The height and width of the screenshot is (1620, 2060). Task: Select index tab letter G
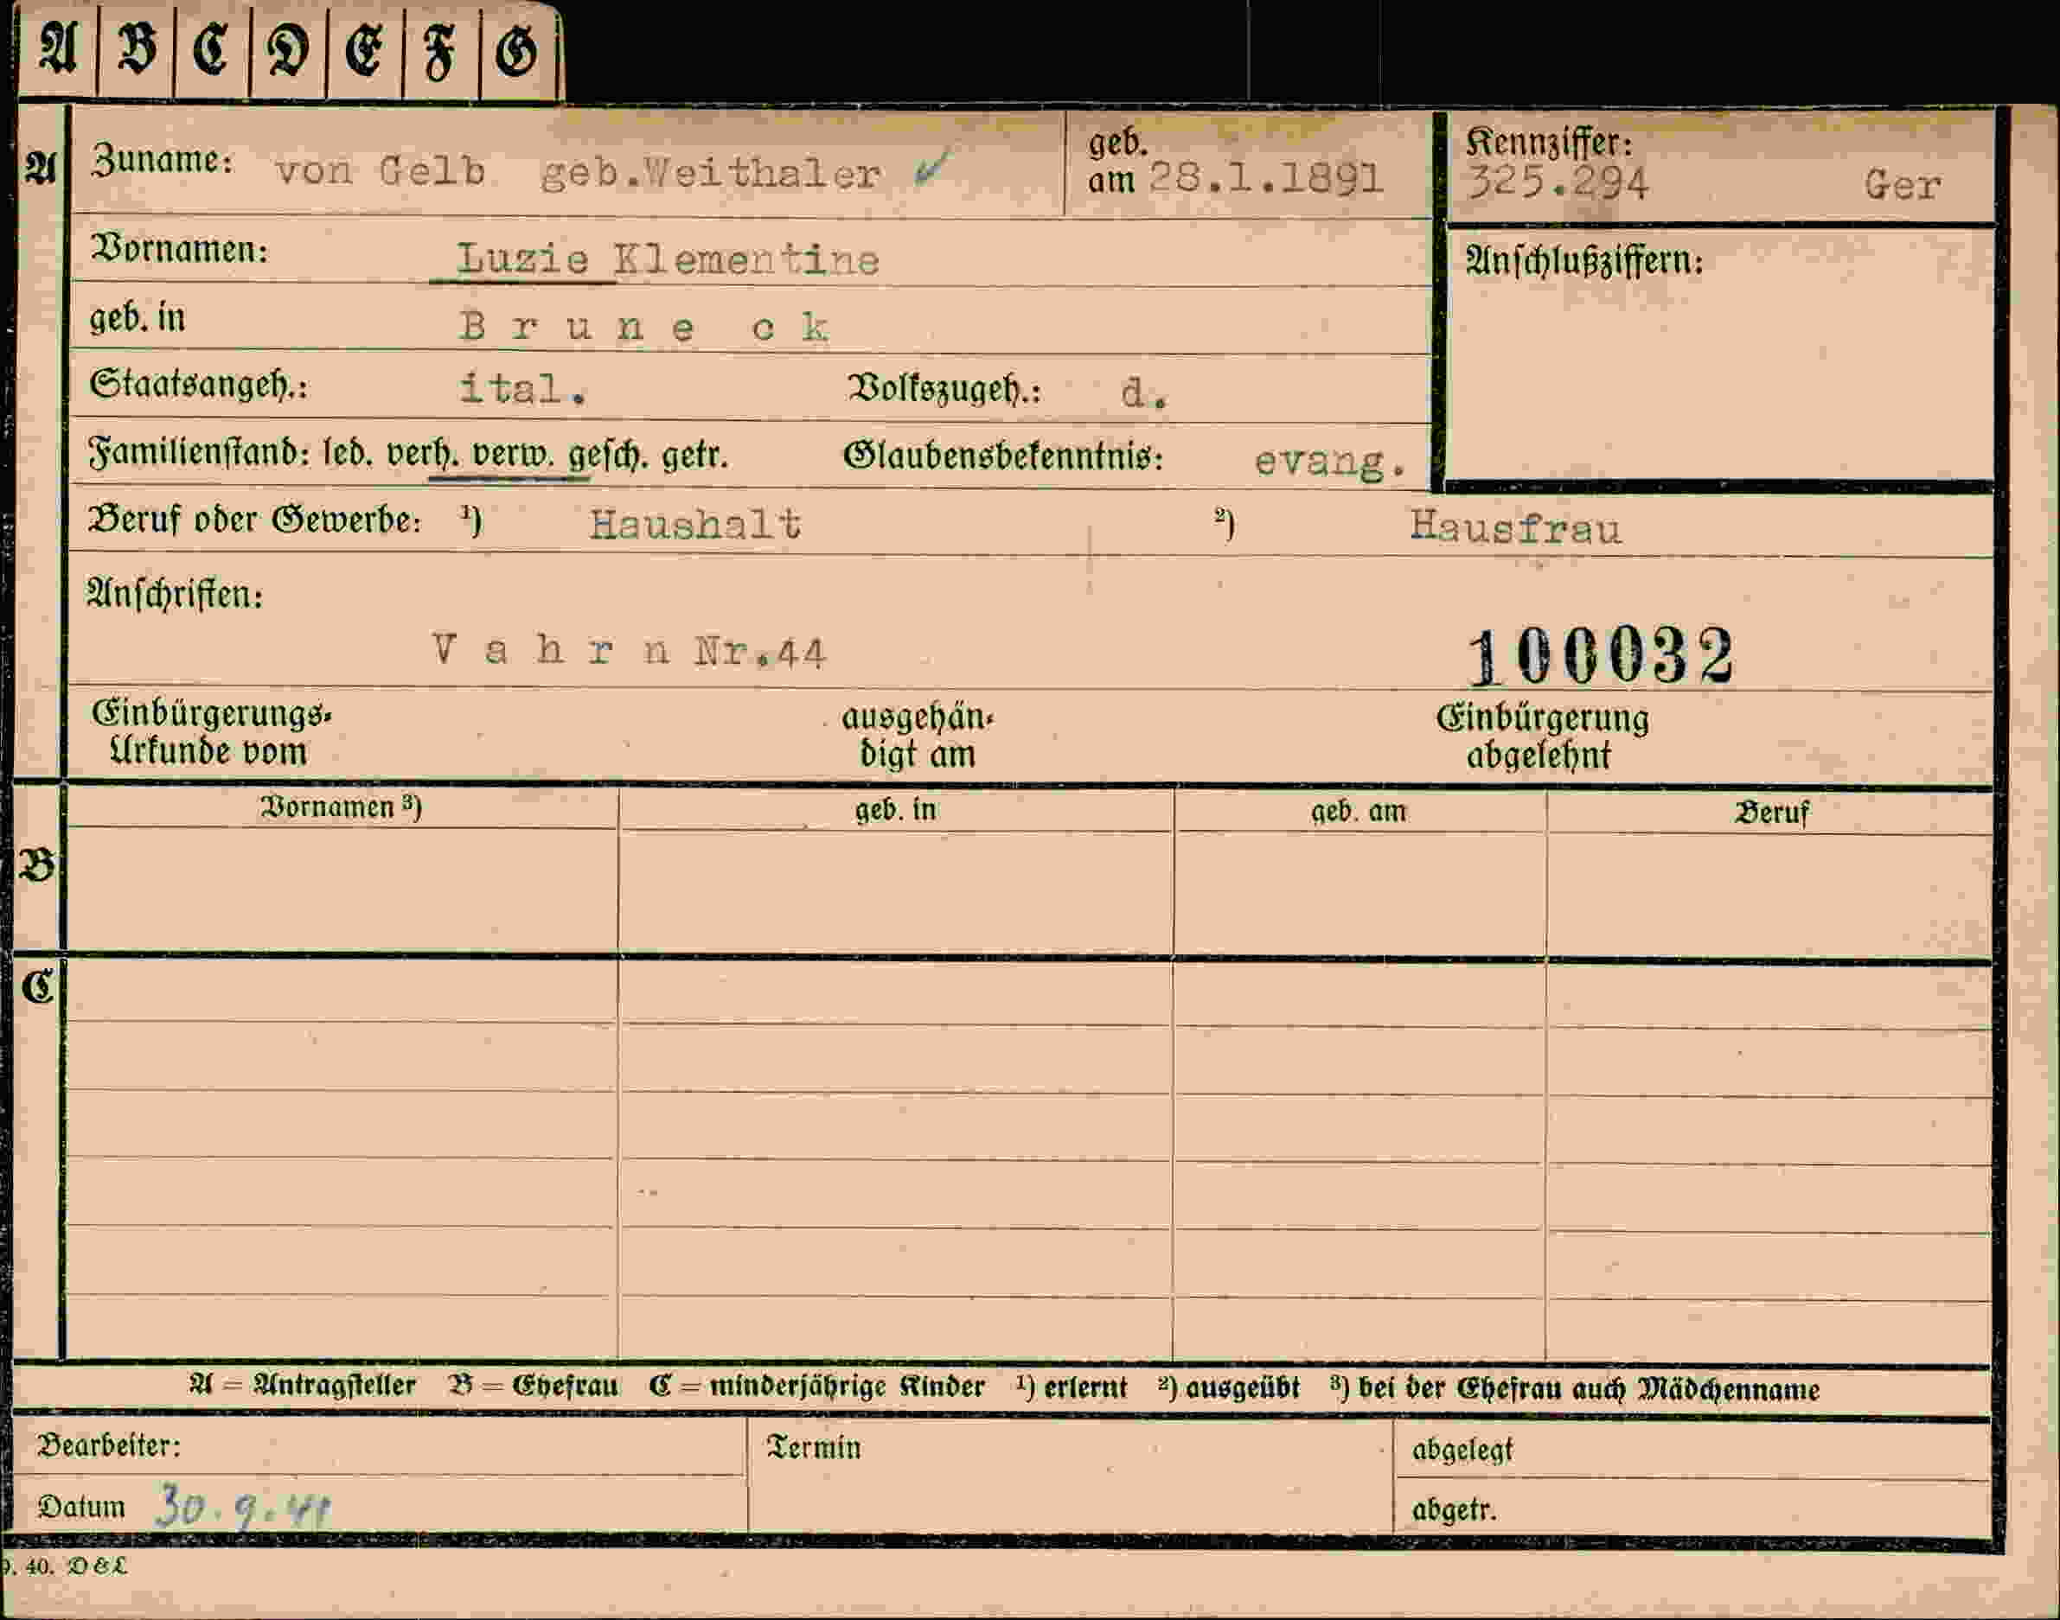coord(518,49)
